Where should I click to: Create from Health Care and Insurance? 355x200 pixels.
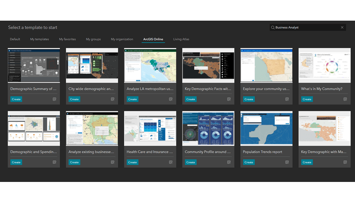click(132, 162)
